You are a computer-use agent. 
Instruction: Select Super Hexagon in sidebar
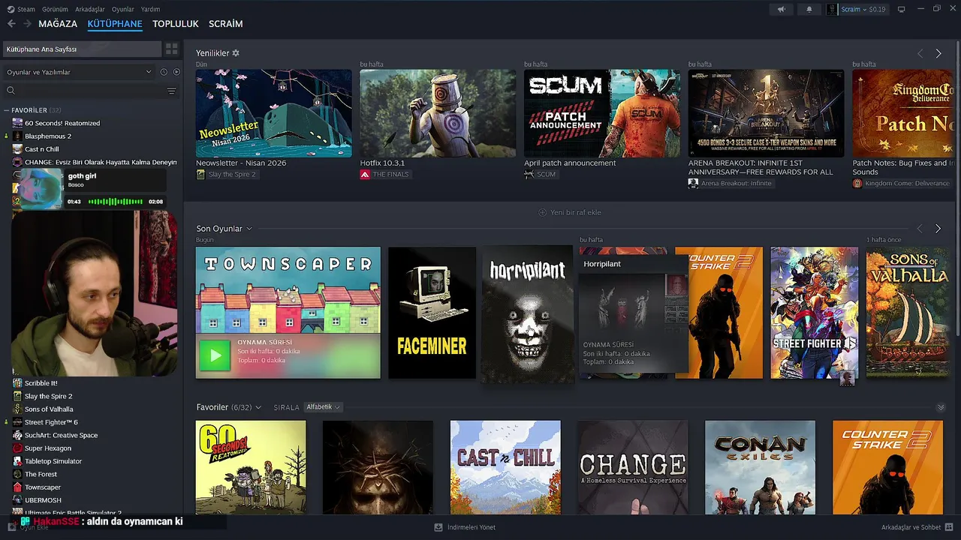click(48, 448)
